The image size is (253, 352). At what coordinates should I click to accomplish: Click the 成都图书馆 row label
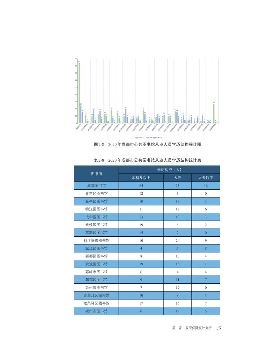(97, 186)
